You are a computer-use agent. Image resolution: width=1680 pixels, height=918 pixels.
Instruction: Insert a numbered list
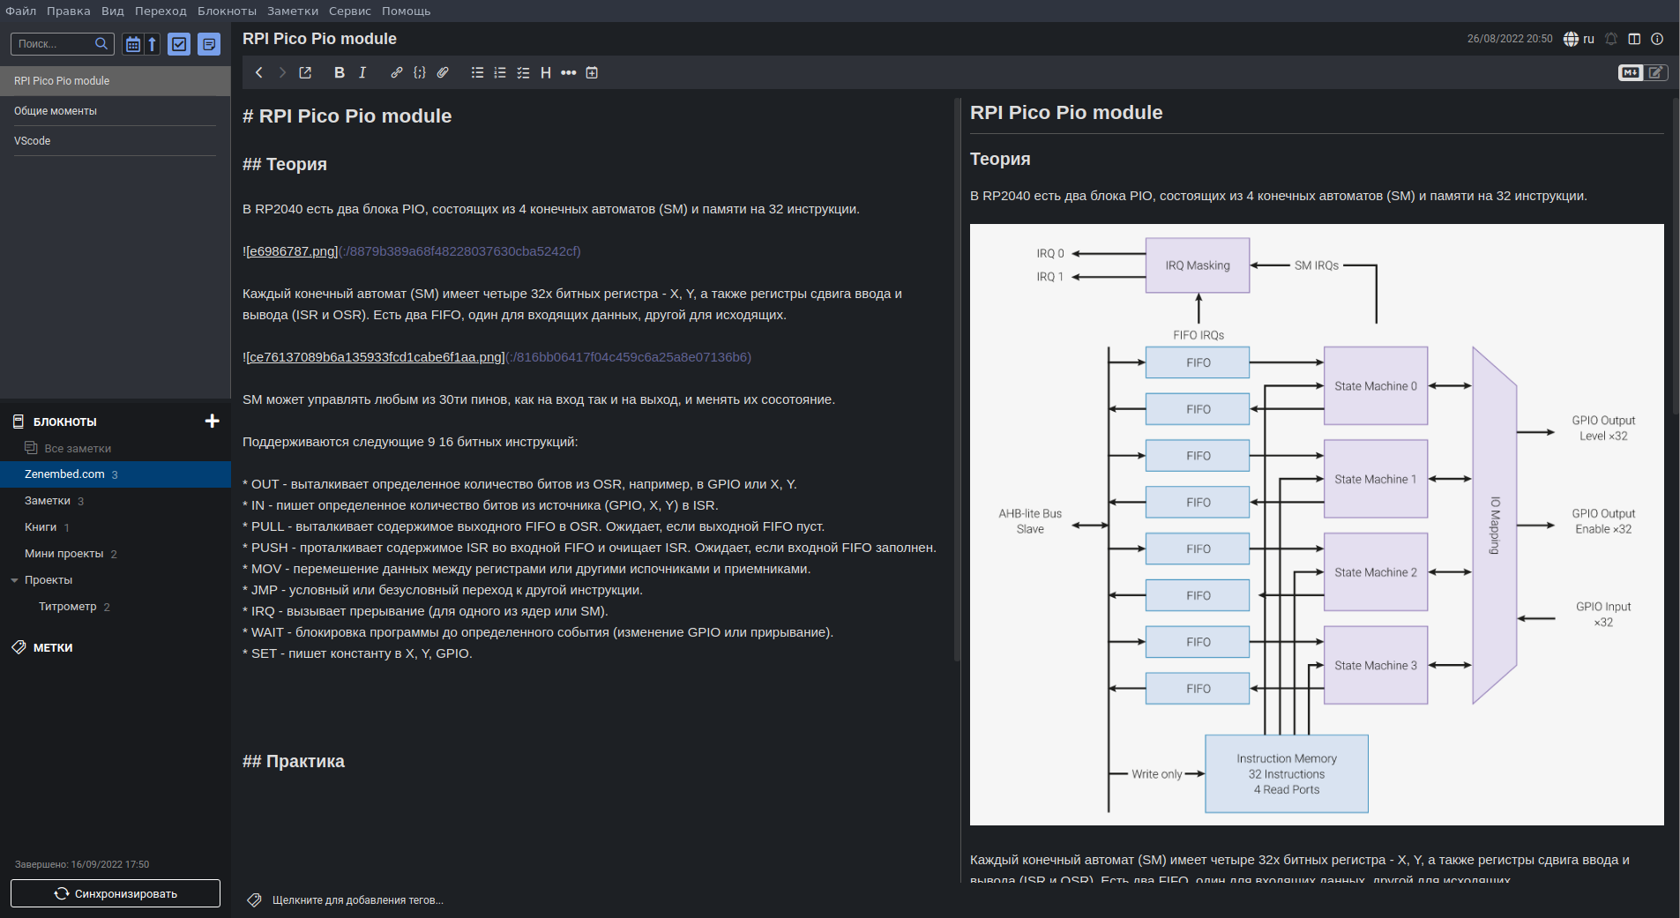(500, 73)
